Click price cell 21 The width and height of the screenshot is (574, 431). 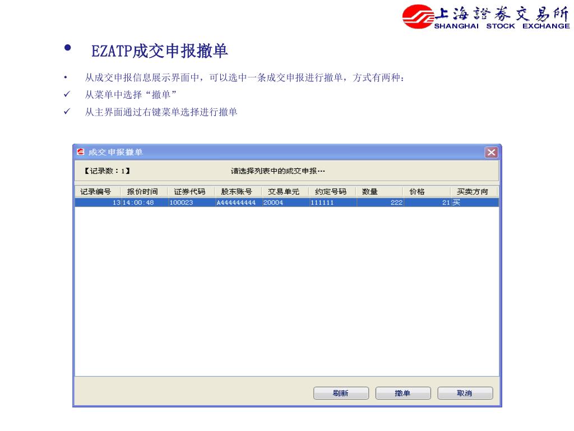[x=427, y=203]
